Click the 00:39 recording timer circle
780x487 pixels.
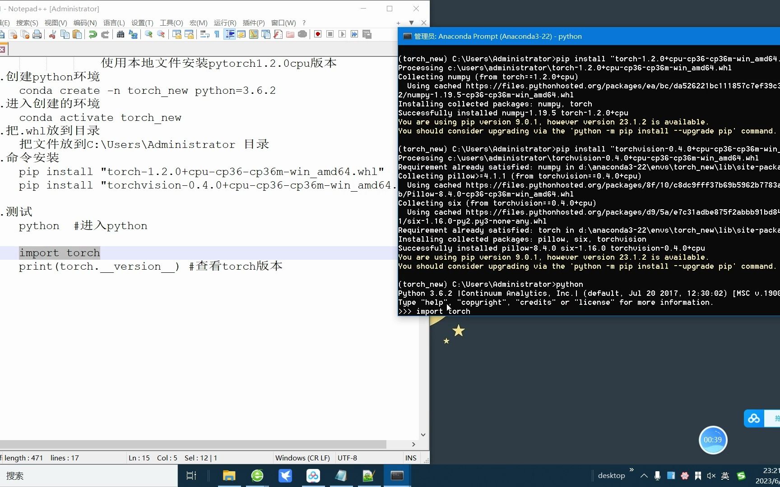click(x=713, y=440)
